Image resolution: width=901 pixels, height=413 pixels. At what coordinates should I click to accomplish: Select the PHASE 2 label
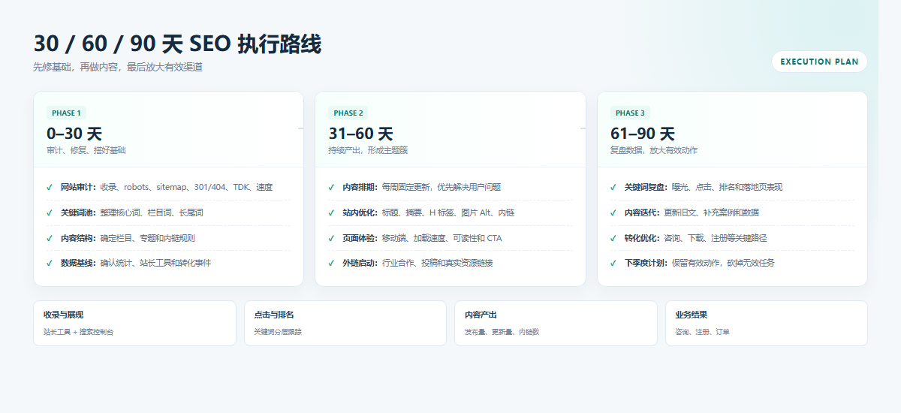click(348, 113)
